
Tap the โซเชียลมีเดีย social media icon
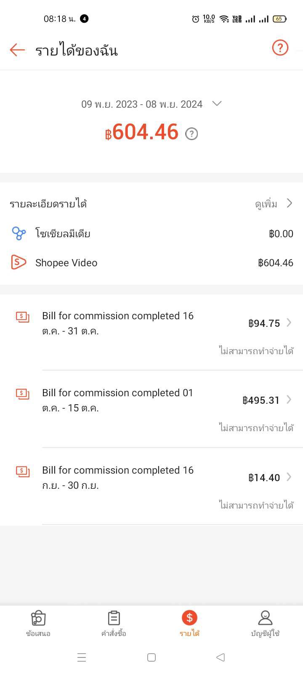(19, 233)
